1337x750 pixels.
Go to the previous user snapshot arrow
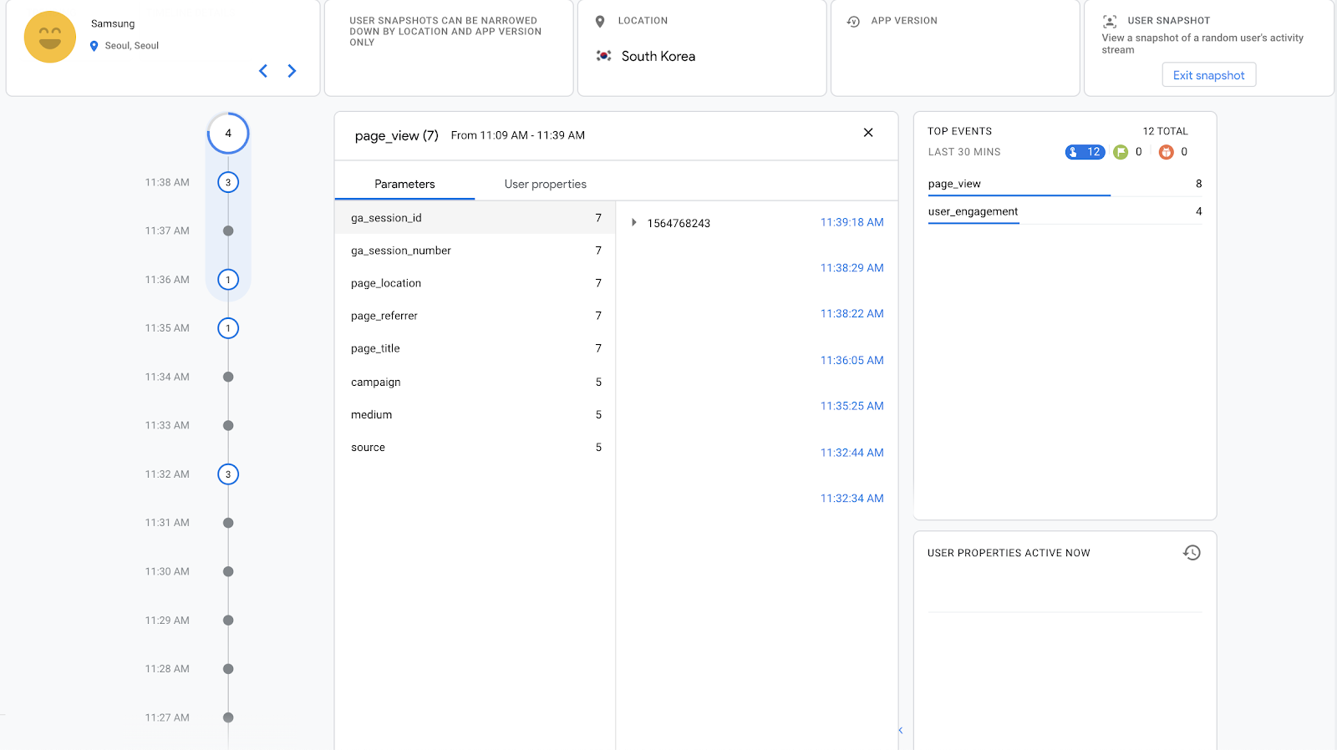point(263,71)
